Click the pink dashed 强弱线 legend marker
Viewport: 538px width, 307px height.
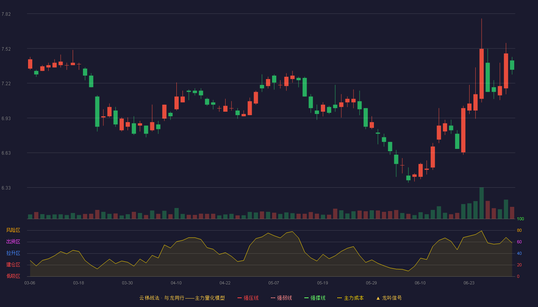pos(273,298)
